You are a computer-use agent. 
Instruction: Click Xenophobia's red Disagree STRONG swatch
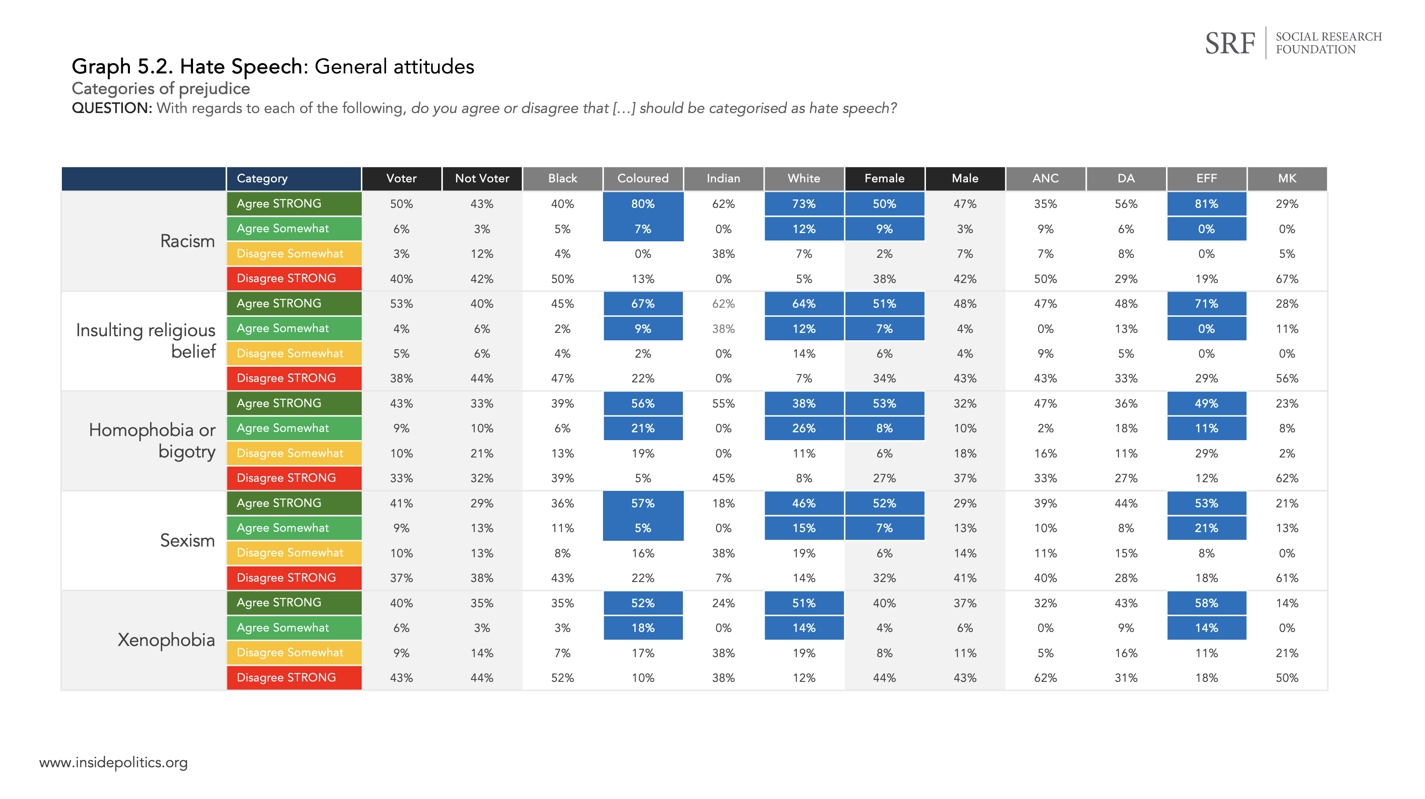(x=294, y=677)
